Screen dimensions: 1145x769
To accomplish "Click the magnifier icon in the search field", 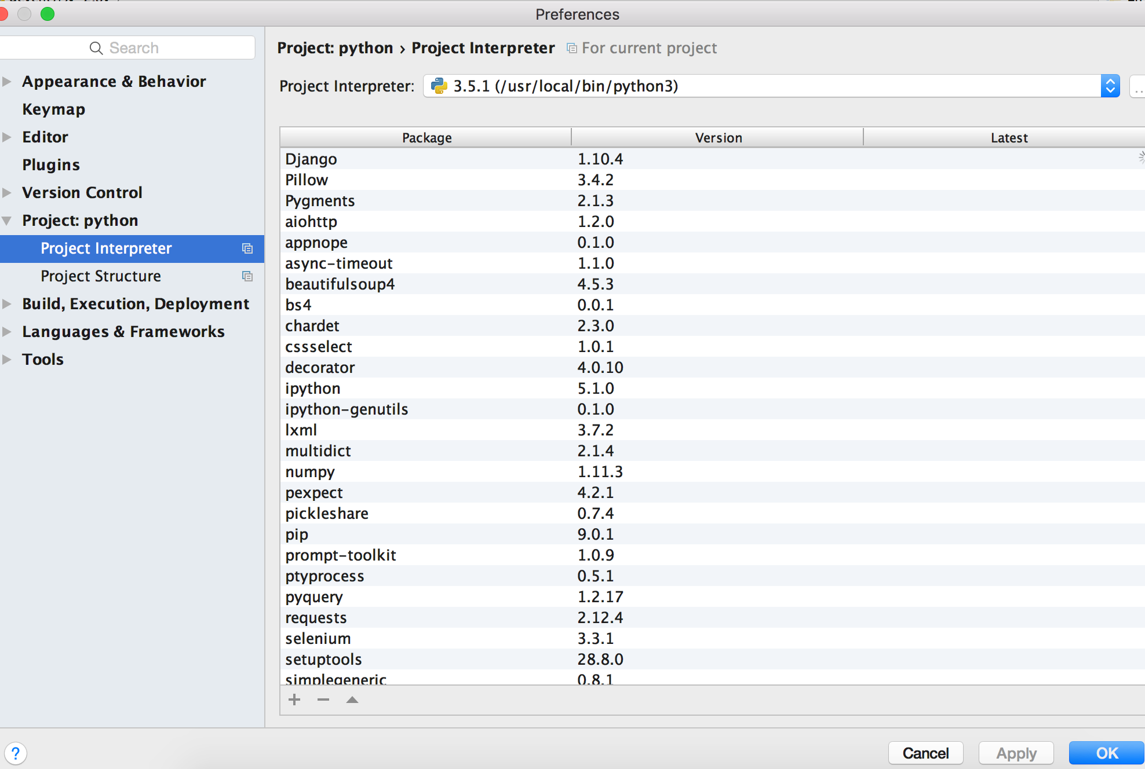I will point(96,47).
